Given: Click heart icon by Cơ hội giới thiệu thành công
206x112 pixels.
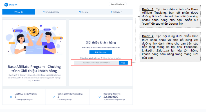Looking at the screenshot, I should pyautogui.click(x=53, y=97).
